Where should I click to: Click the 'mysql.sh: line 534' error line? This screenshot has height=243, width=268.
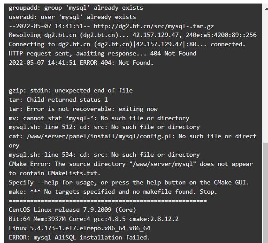[x=104, y=155]
